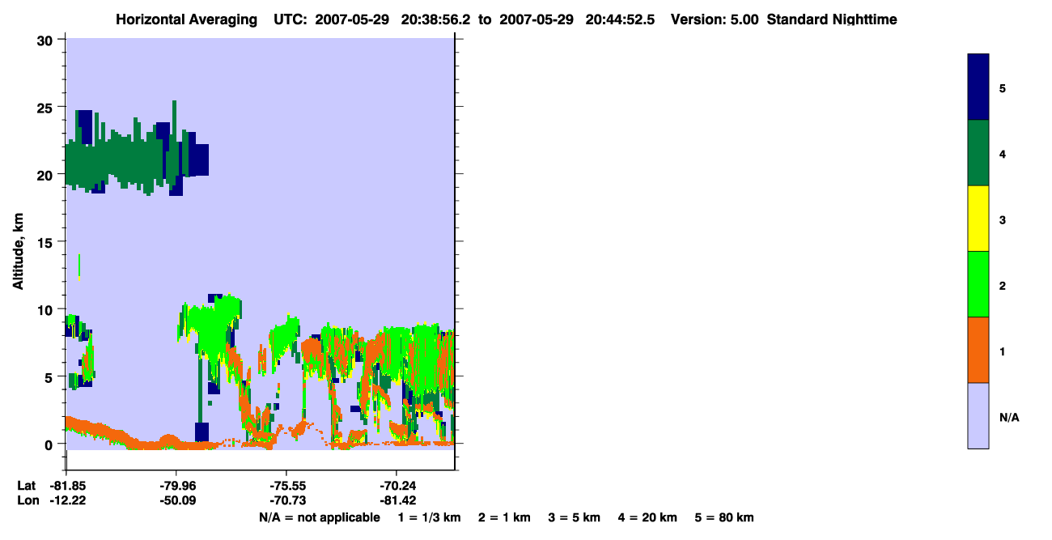Click the dark blue colorbar segment labeled 5

click(978, 87)
